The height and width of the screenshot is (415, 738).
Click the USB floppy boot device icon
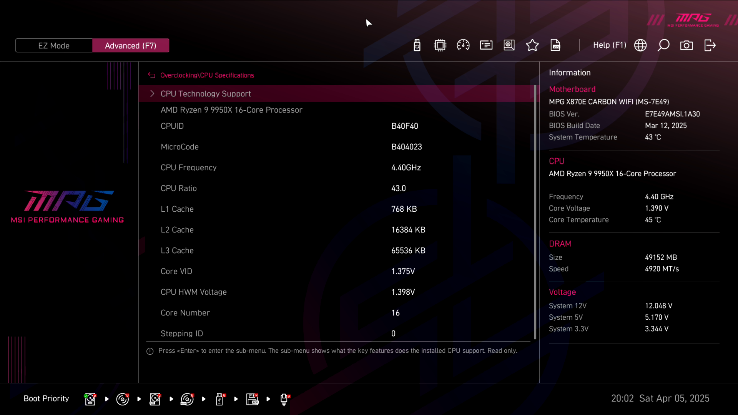coord(252,399)
